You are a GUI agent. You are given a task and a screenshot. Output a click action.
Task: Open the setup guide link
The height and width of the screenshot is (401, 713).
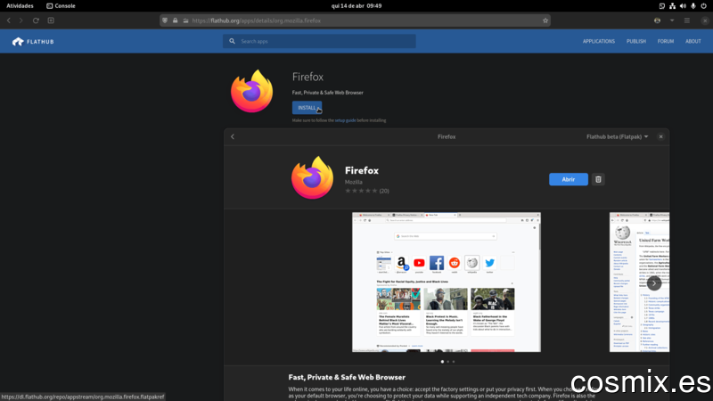click(x=345, y=120)
